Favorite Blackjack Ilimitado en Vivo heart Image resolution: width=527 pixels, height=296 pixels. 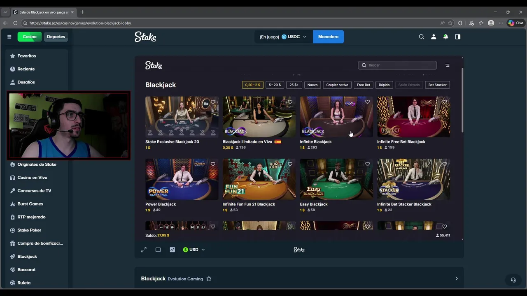tap(290, 102)
